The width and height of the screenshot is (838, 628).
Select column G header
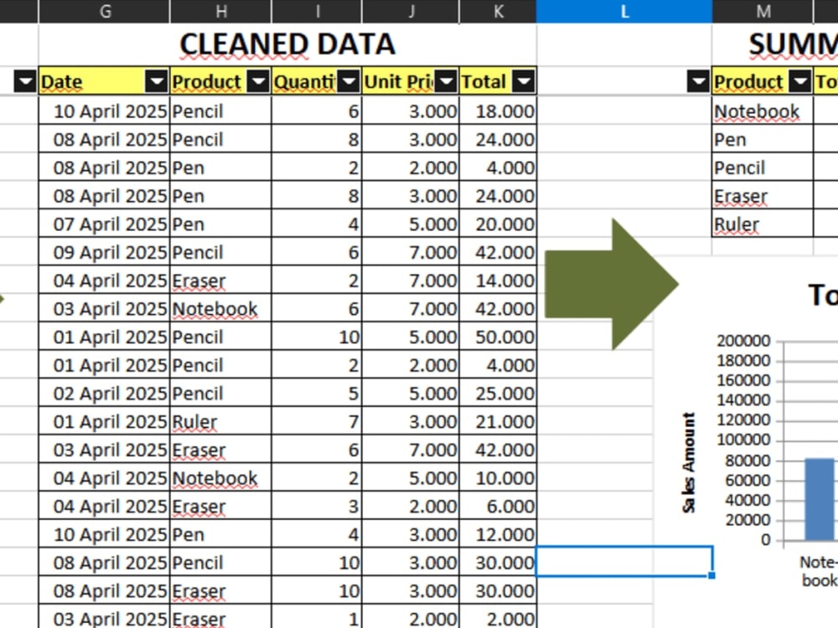coord(105,11)
